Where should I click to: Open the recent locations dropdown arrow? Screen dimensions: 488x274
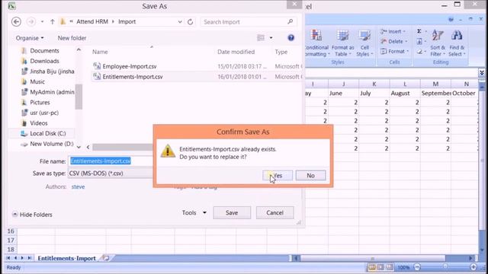point(43,22)
